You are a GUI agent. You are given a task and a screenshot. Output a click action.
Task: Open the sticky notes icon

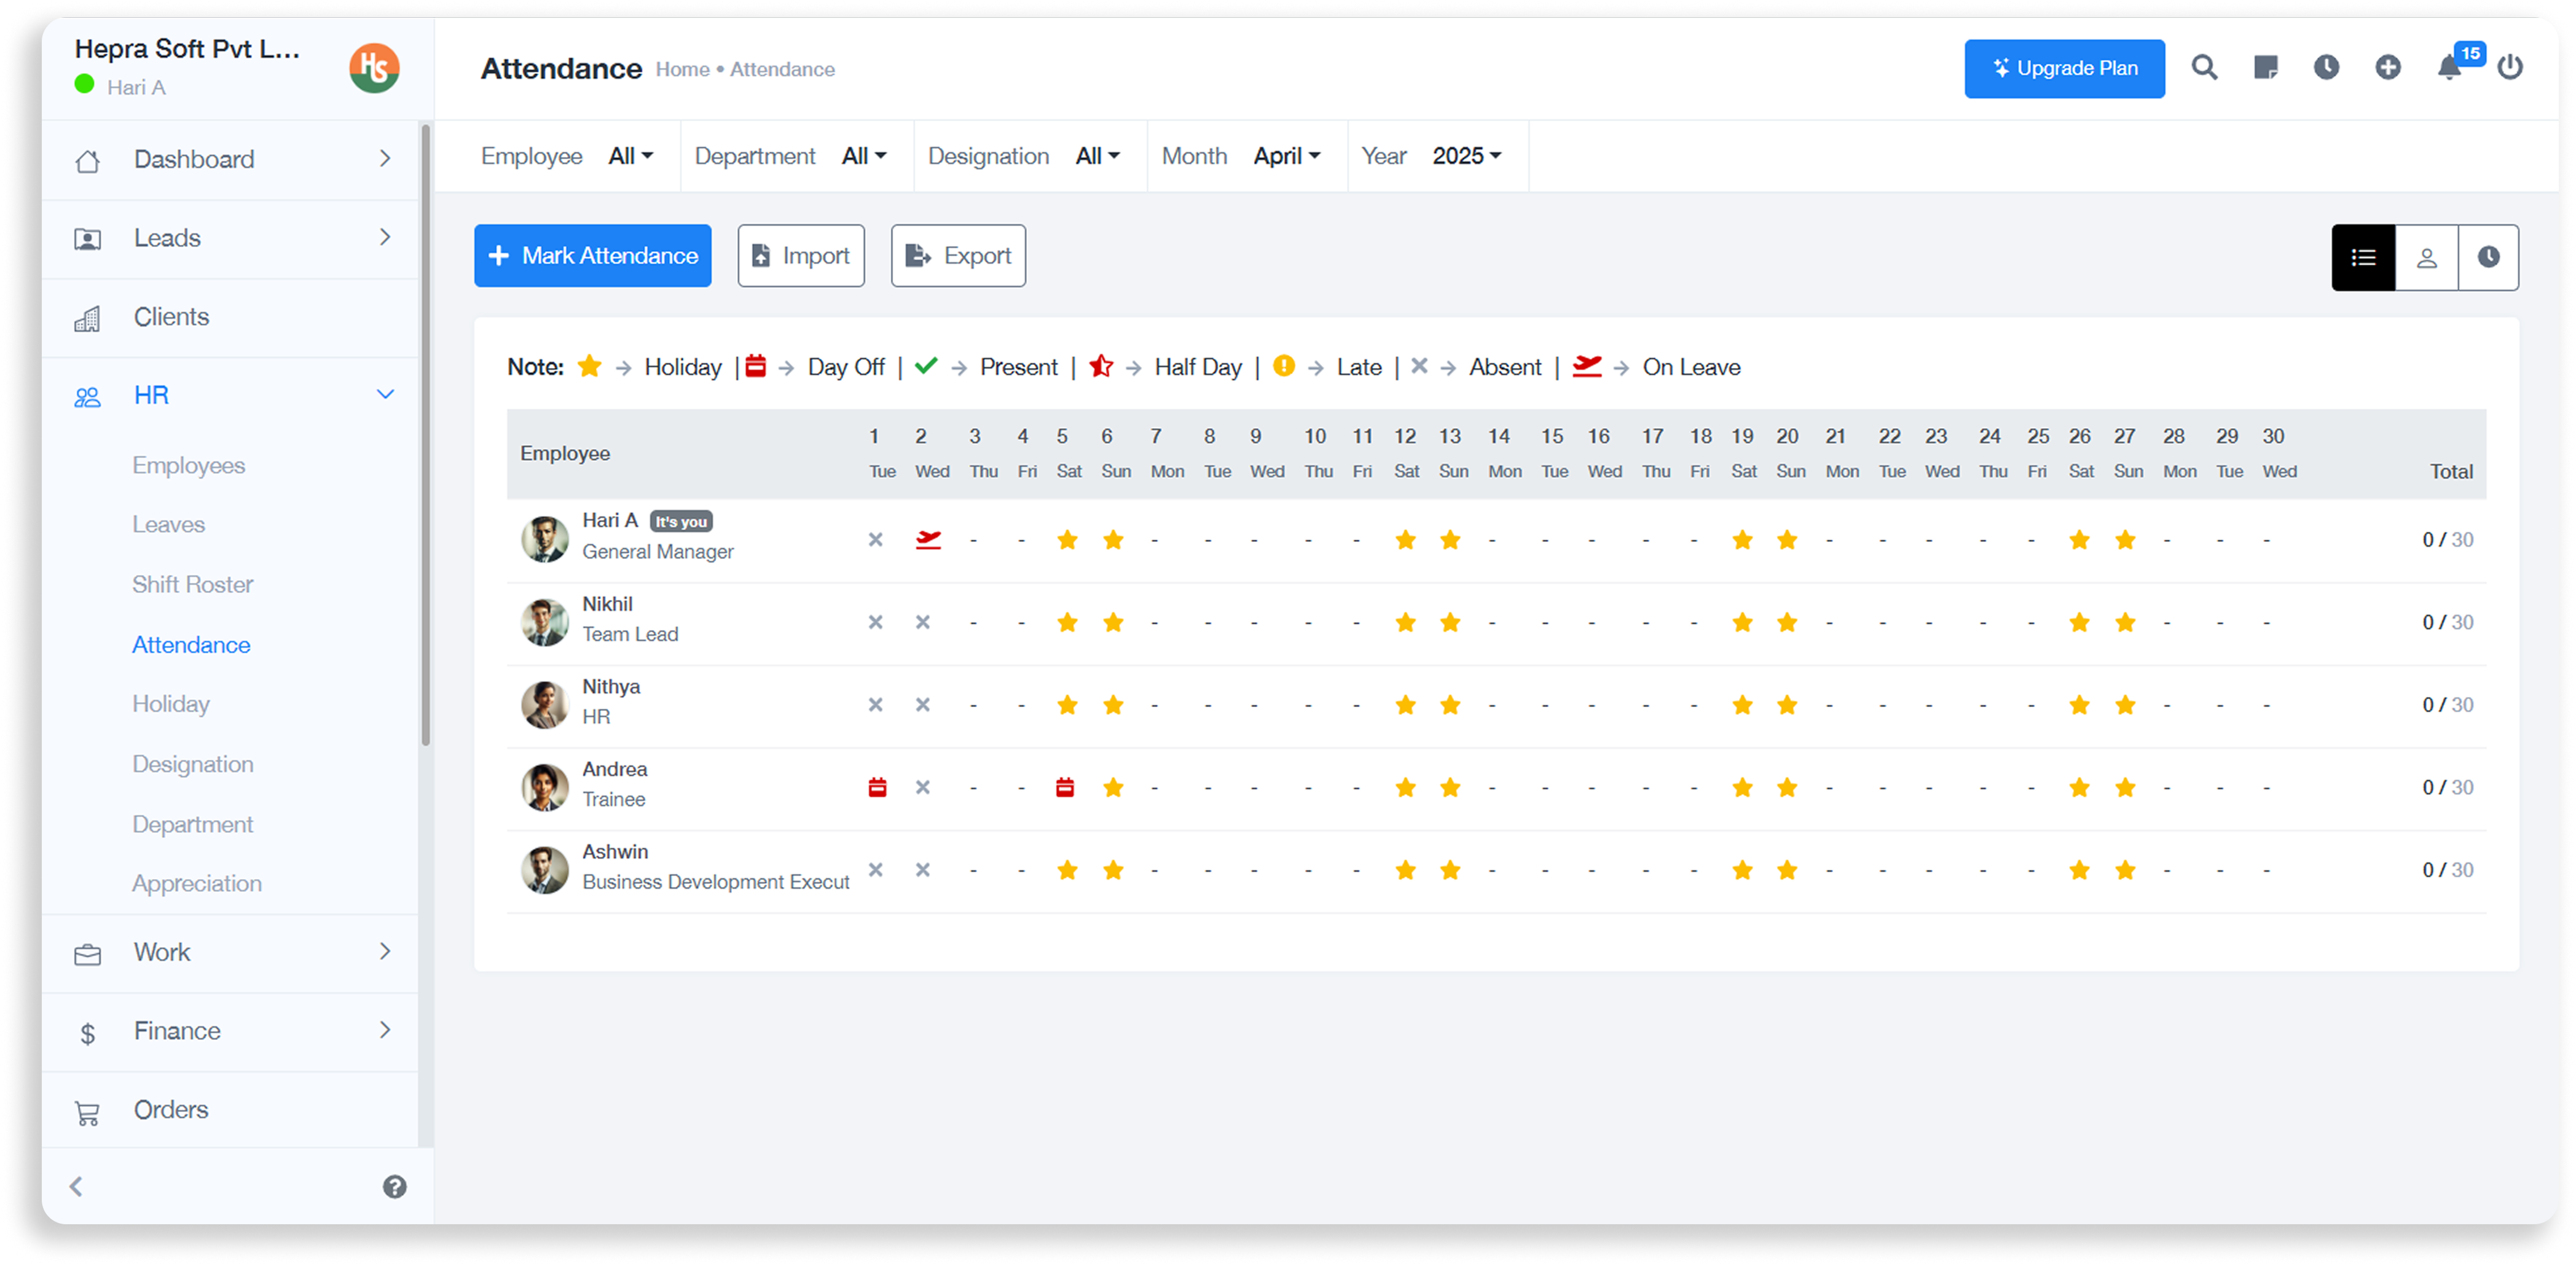pyautogui.click(x=2265, y=68)
